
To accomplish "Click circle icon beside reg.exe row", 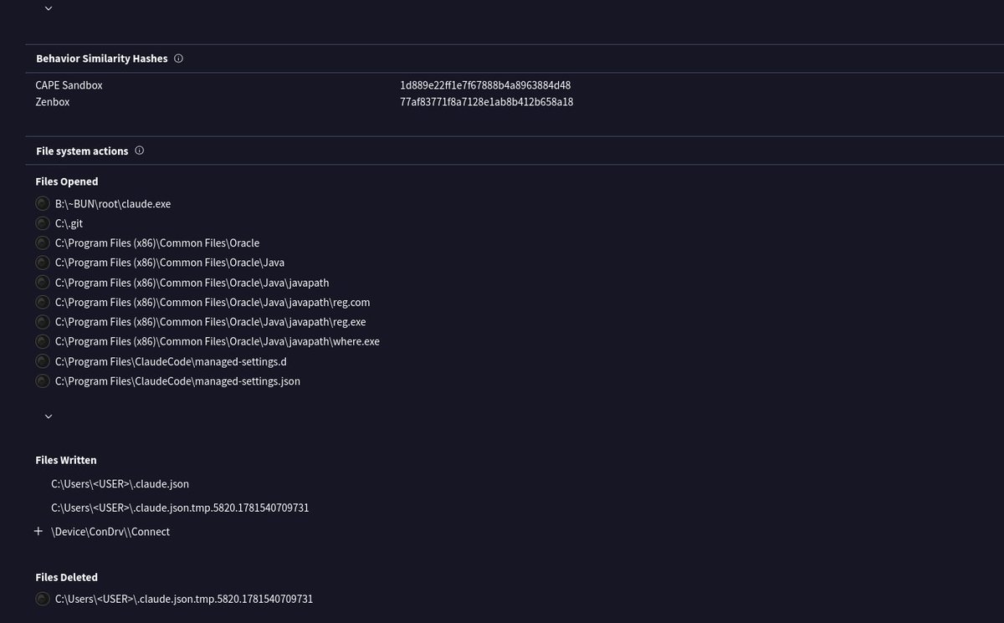I will pos(43,322).
